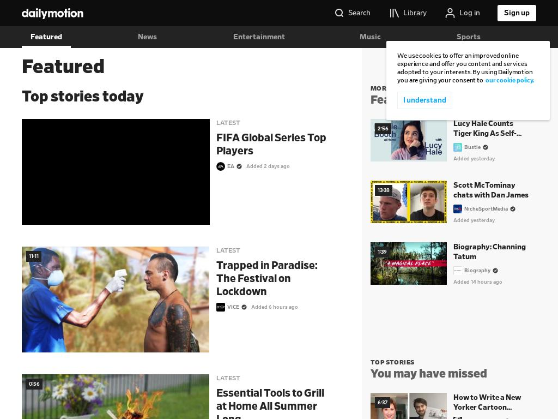The height and width of the screenshot is (419, 558).
Task: Click the Log in person icon
Action: (x=450, y=13)
